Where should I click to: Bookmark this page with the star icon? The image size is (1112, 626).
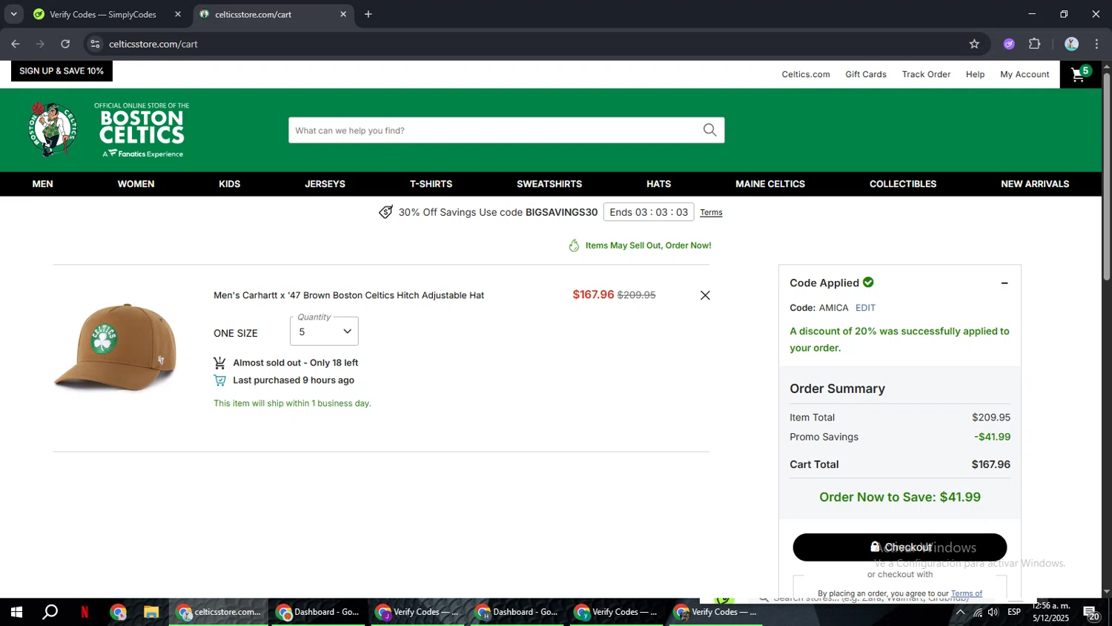974,44
